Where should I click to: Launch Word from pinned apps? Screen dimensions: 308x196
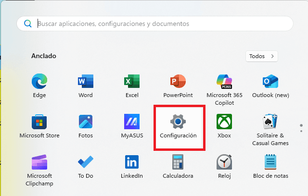pos(86,86)
